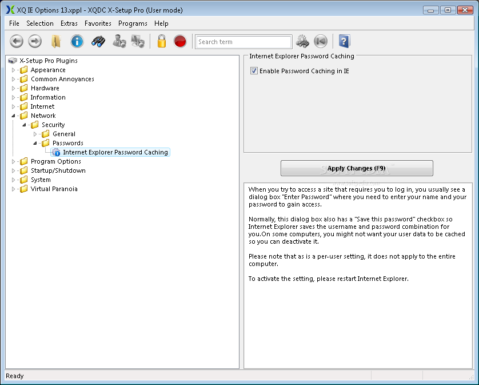Open the Selection menu
The width and height of the screenshot is (479, 385).
(39, 23)
